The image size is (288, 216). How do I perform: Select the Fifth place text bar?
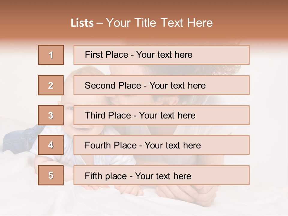(x=161, y=175)
